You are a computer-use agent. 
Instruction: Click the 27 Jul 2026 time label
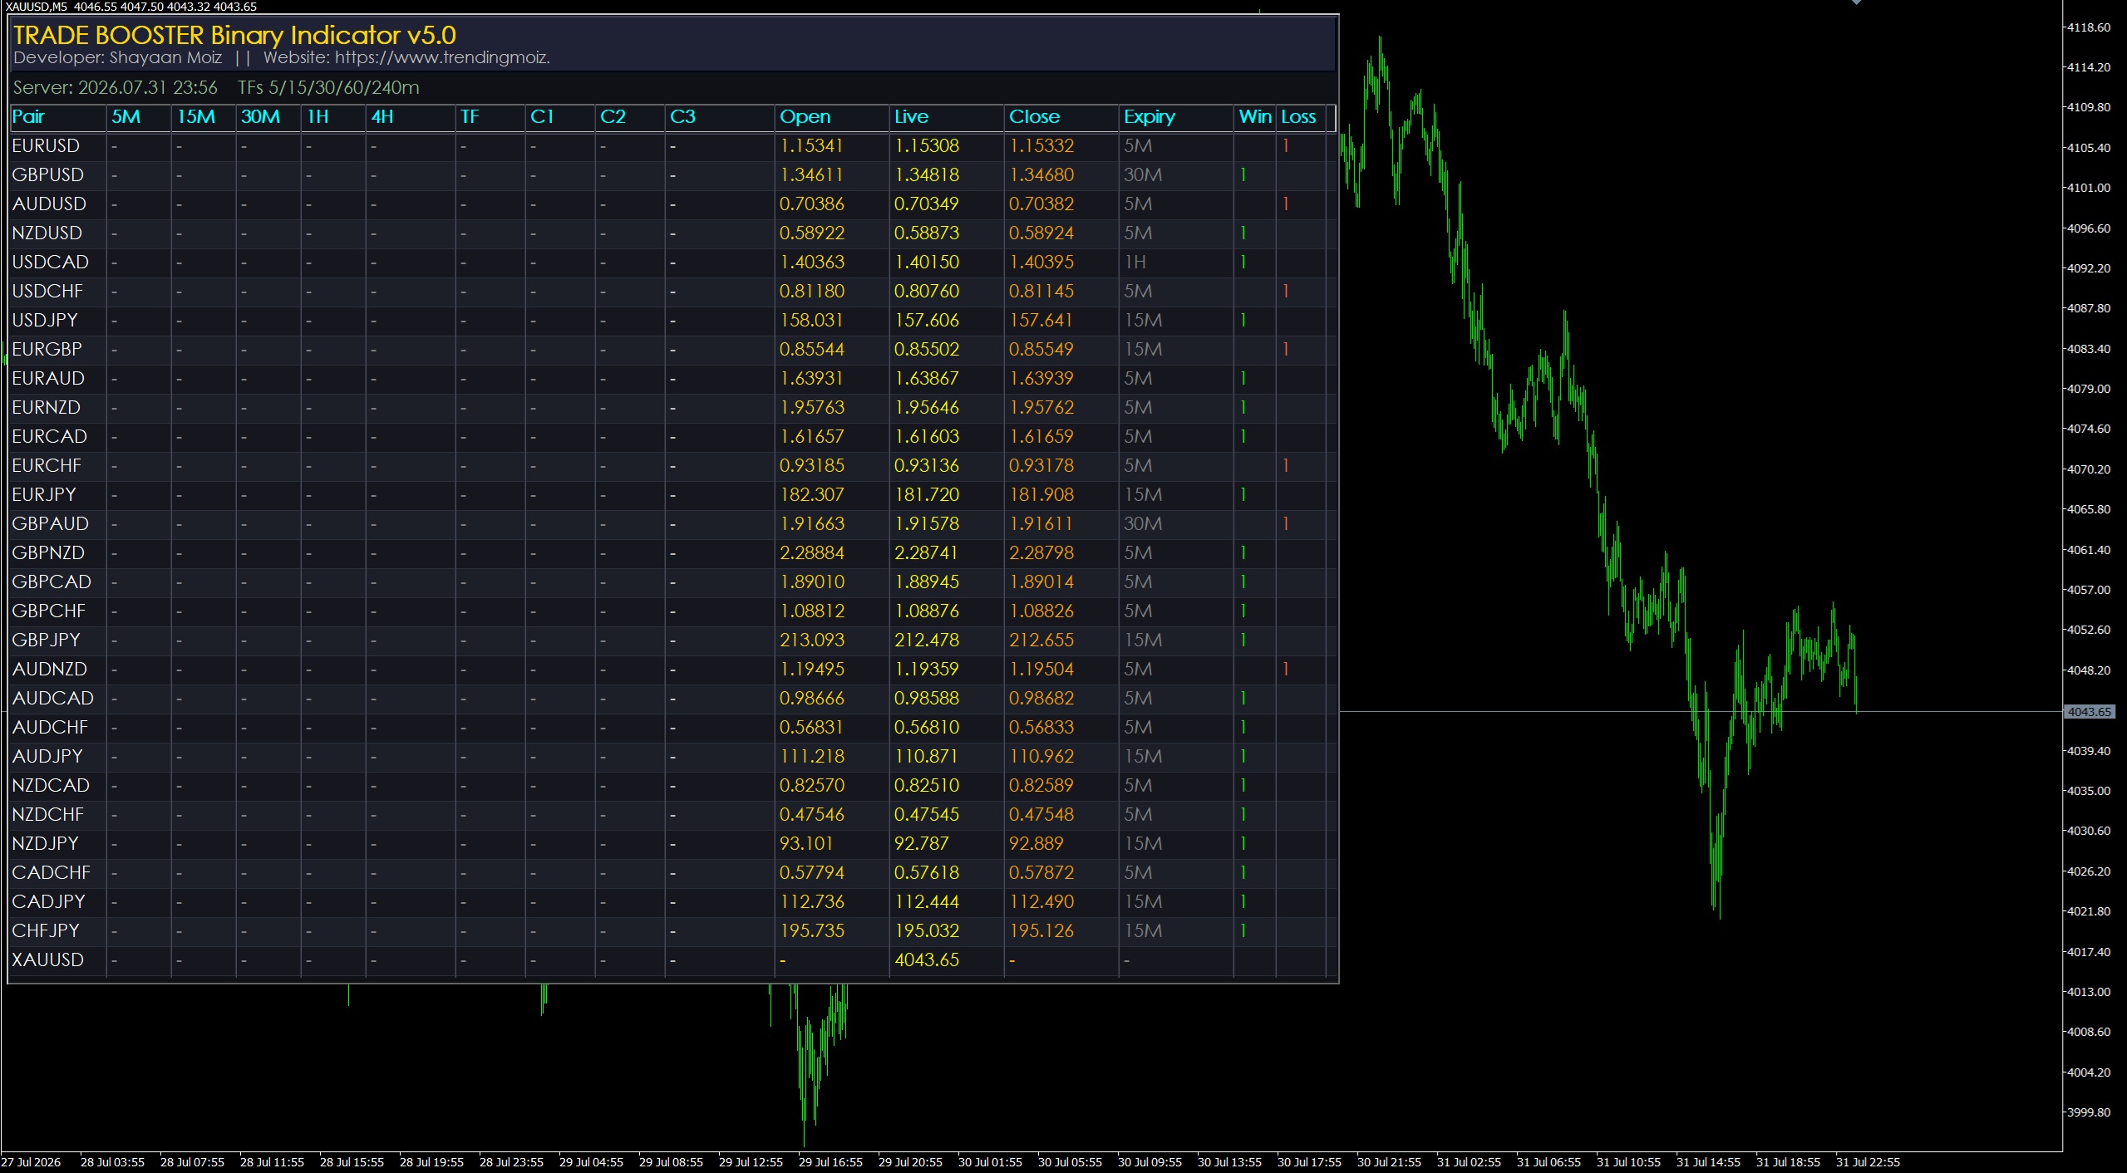pos(32,1162)
